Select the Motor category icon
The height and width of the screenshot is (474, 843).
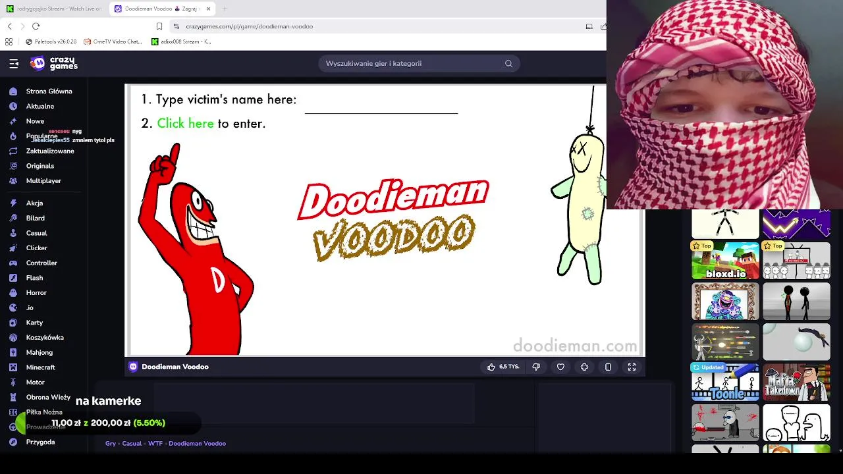(x=13, y=382)
